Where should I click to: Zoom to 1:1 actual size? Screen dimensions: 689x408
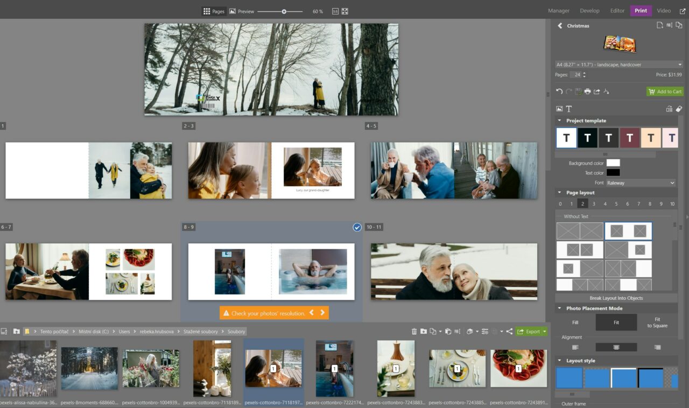click(335, 11)
